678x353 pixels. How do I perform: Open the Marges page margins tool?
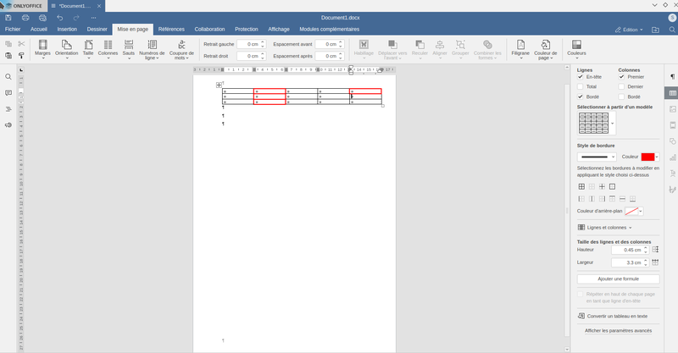42,49
